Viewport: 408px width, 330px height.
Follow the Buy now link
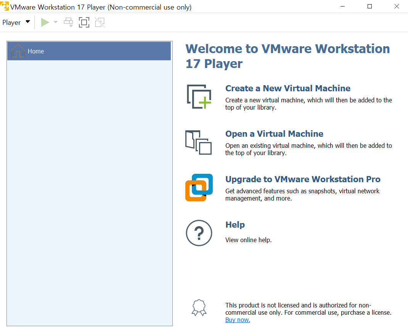point(238,320)
